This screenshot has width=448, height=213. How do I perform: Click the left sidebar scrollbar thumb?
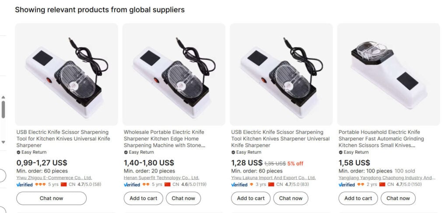tap(3, 109)
